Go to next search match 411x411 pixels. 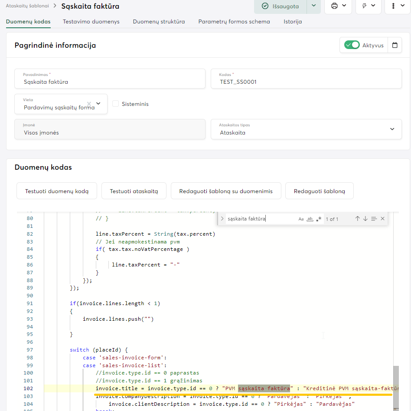[365, 219]
